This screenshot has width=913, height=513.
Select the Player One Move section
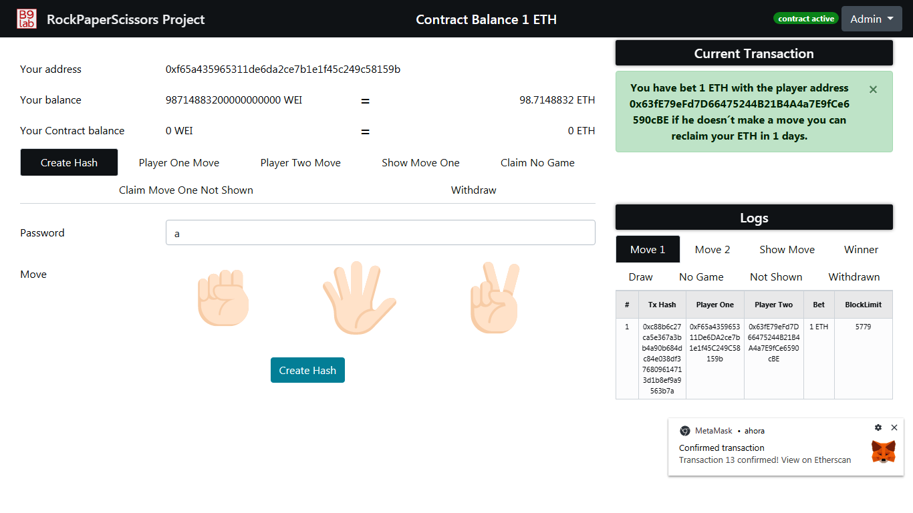pyautogui.click(x=178, y=162)
